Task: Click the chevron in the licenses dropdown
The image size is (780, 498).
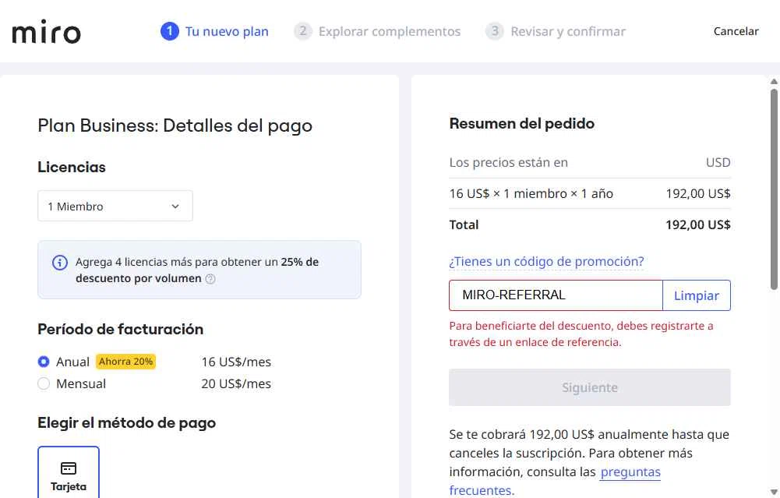Action: 175,207
